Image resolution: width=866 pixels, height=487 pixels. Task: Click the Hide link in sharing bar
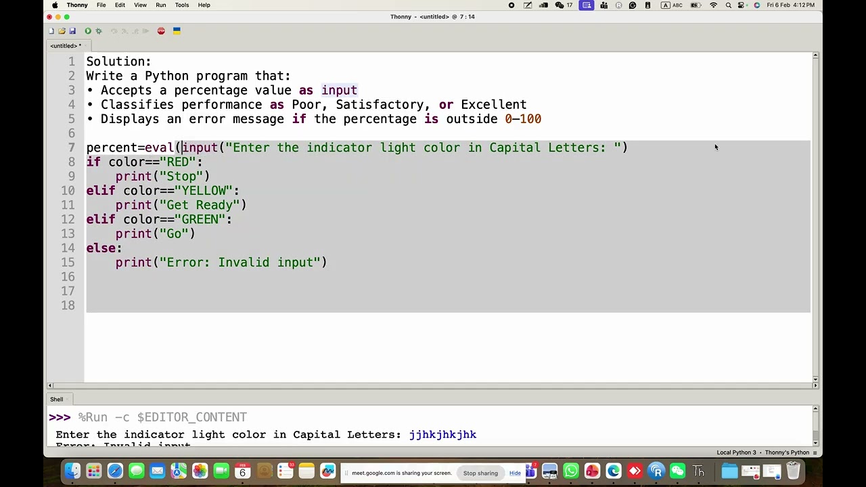pos(515,473)
